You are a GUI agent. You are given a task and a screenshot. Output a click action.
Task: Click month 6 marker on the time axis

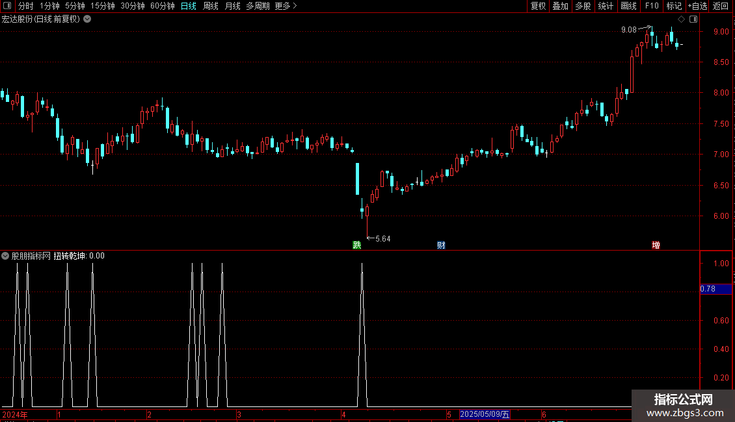[544, 414]
